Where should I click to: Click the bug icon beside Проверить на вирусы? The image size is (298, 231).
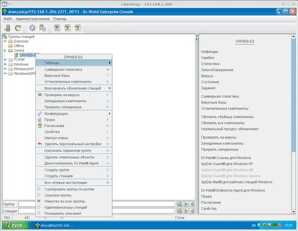point(40,95)
